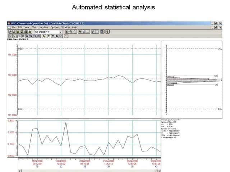This screenshot has width=230, height=172.
Task: Click the help question mark toolbar icon
Action: click(x=107, y=32)
